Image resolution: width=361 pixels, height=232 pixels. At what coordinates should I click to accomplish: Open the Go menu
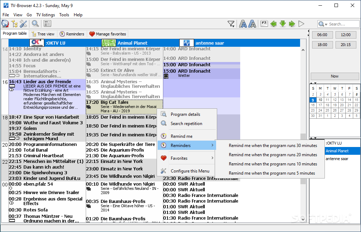click(29, 15)
